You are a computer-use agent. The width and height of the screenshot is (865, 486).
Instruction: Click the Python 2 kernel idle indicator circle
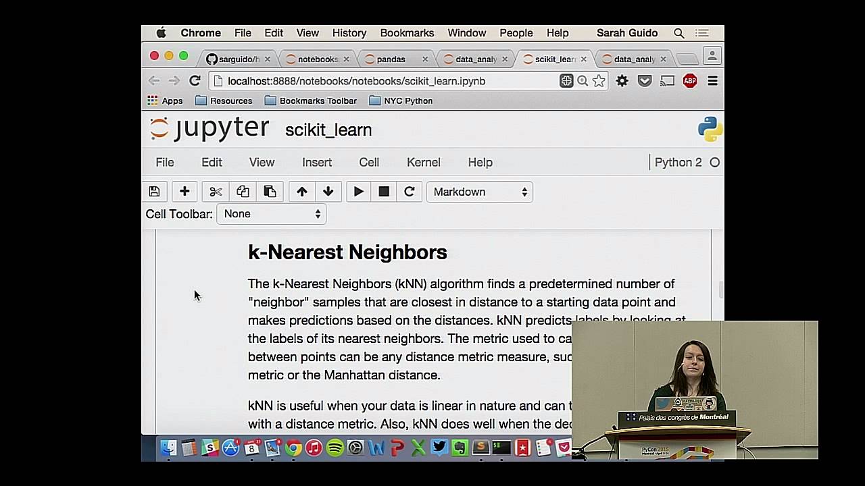coord(715,163)
